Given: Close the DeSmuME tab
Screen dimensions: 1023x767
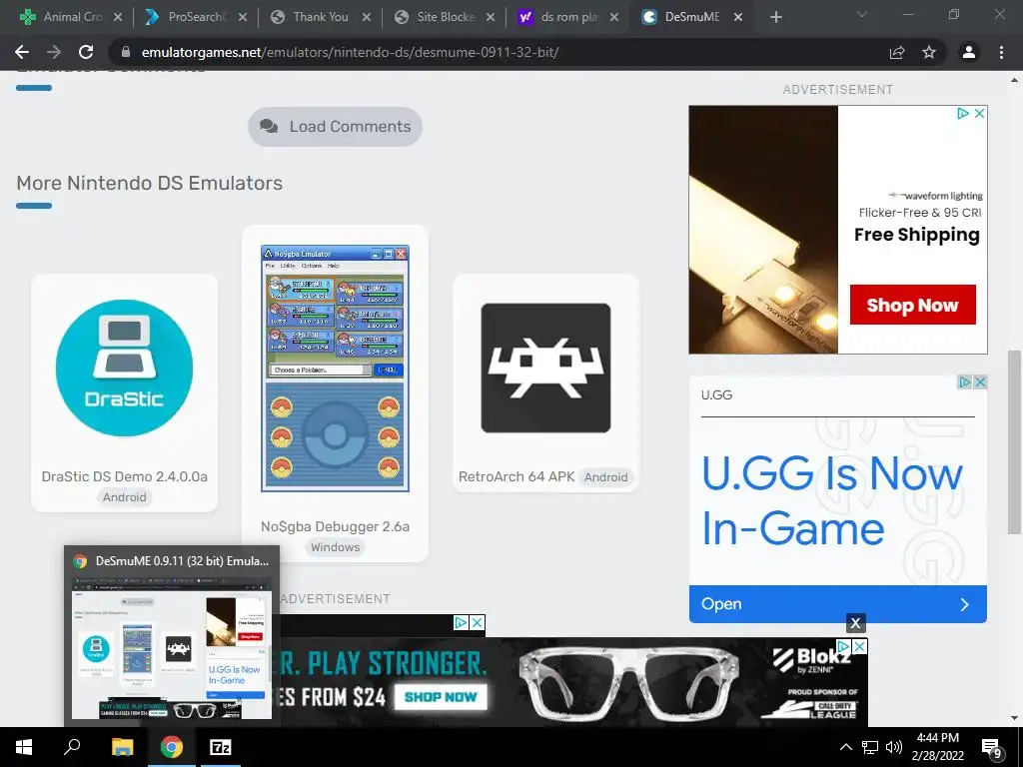Looking at the screenshot, I should click(738, 17).
